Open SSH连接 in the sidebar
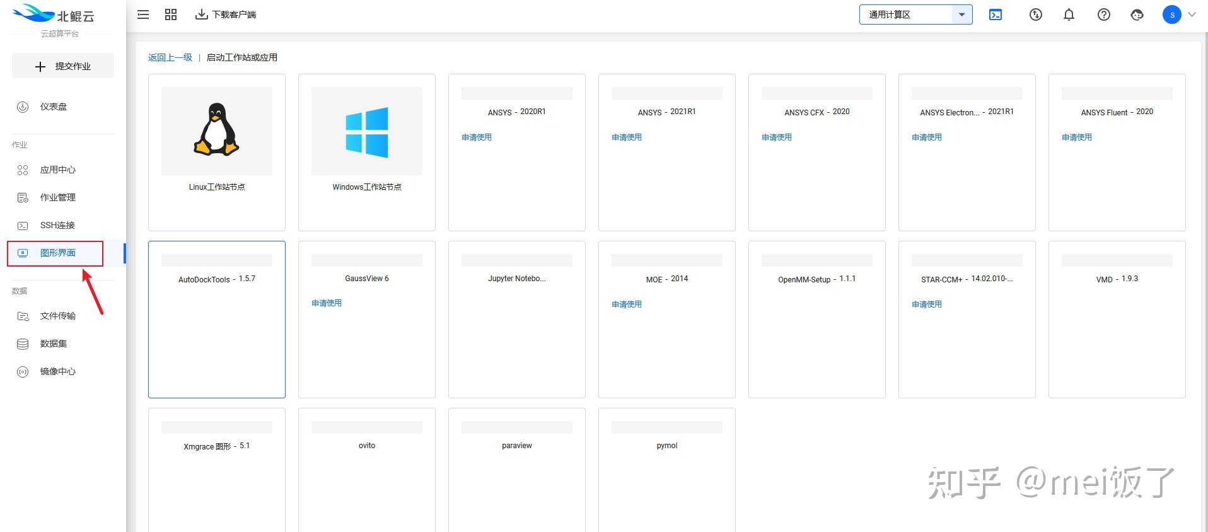The width and height of the screenshot is (1208, 532). pyautogui.click(x=57, y=226)
